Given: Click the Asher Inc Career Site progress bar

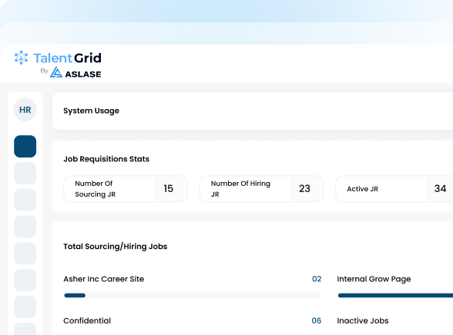Looking at the screenshot, I should (193, 295).
